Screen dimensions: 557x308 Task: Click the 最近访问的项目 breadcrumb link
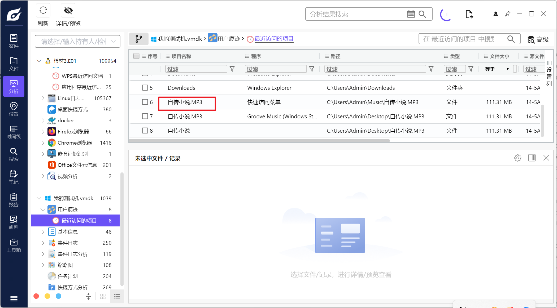274,39
